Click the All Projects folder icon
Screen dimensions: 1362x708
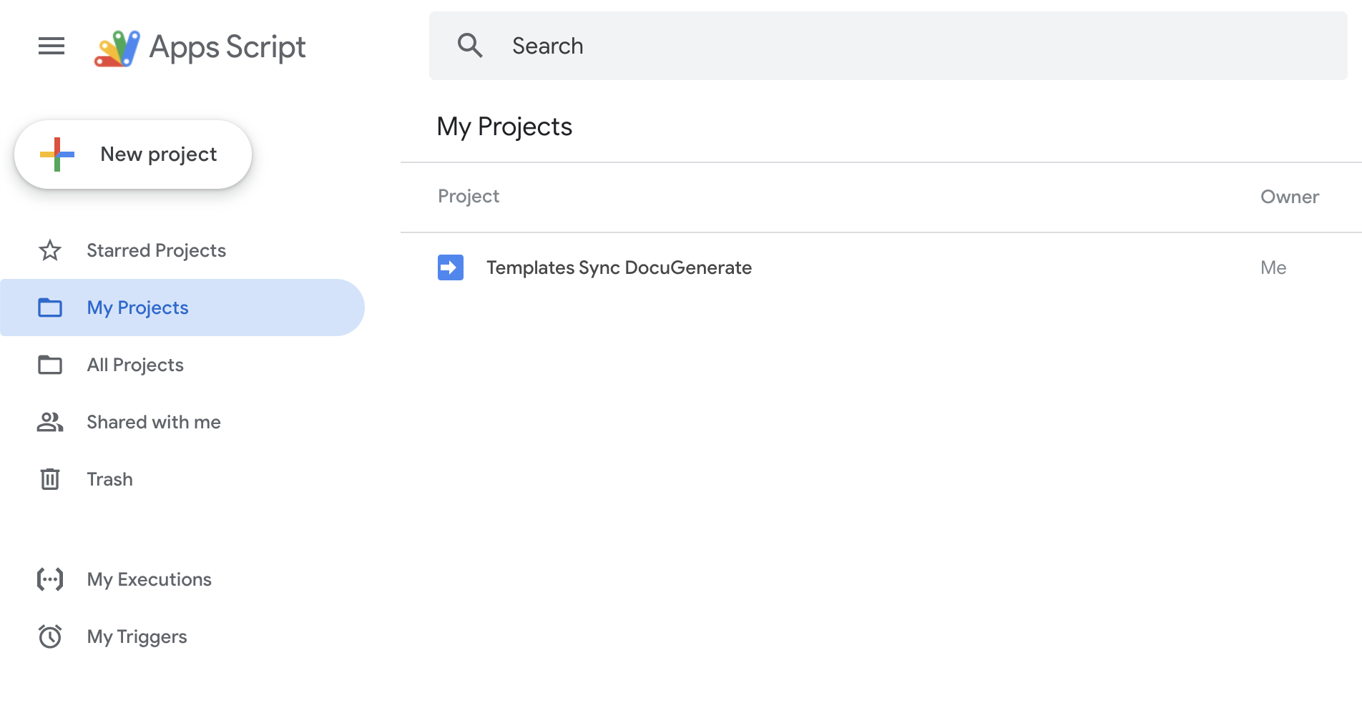50,365
